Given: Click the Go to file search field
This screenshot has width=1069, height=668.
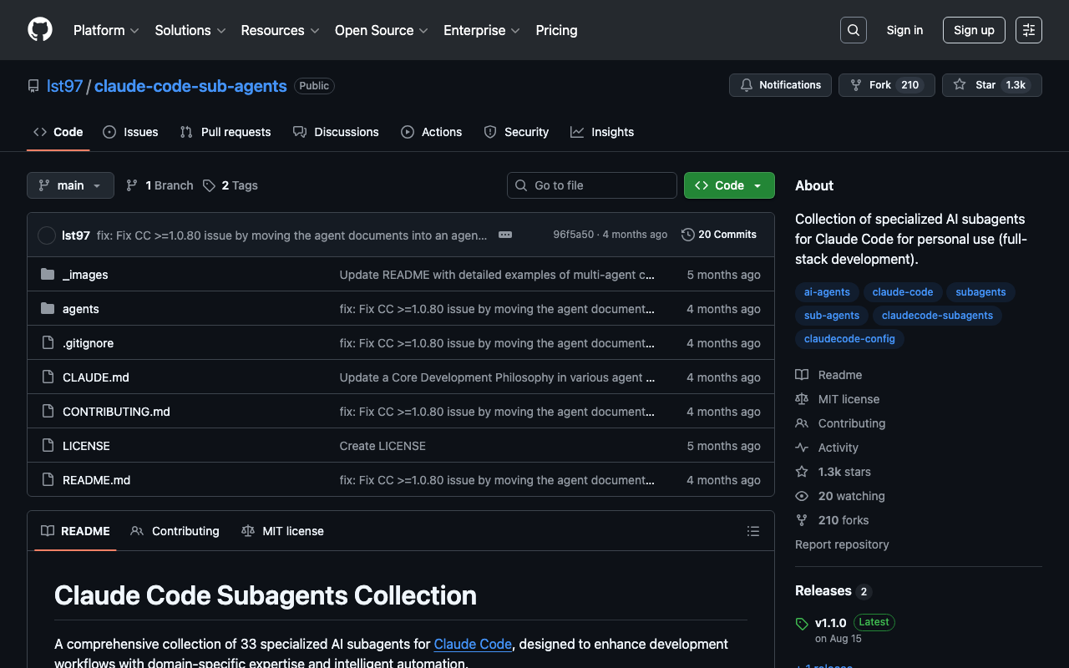Looking at the screenshot, I should [x=591, y=185].
